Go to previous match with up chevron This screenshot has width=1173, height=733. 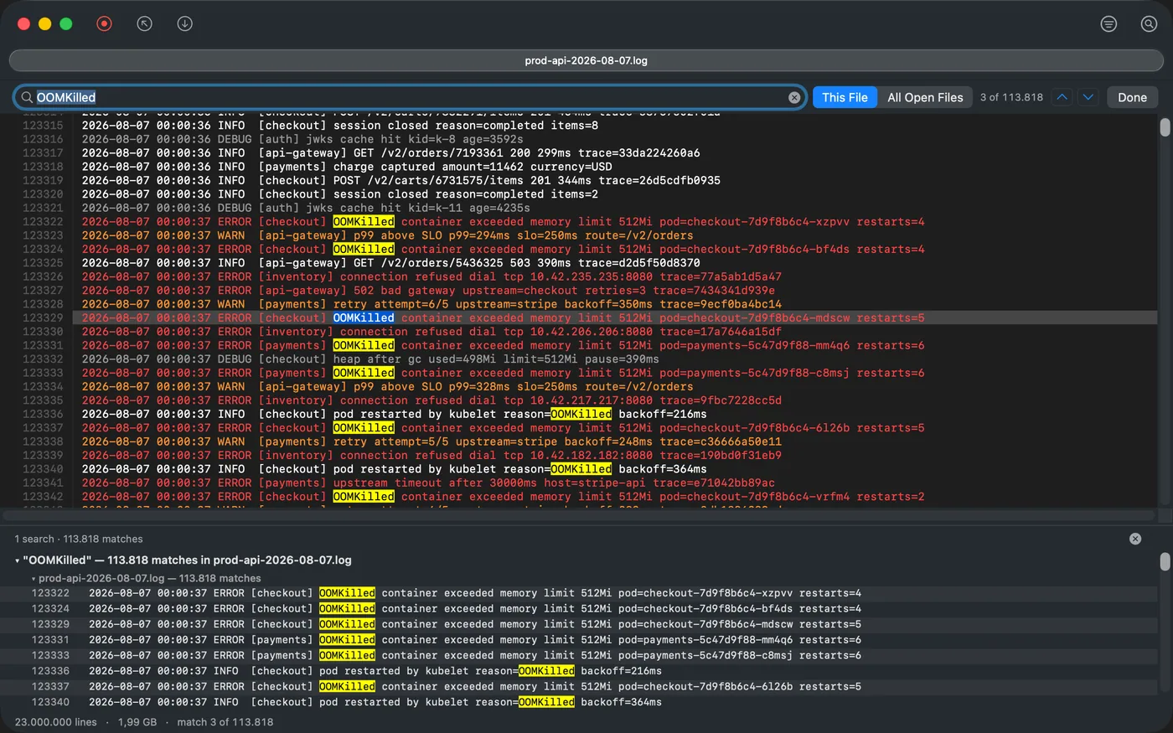[1062, 97]
